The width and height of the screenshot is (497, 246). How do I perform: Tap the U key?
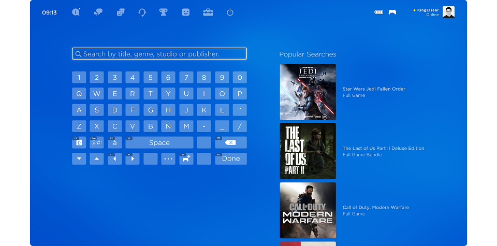click(x=186, y=94)
